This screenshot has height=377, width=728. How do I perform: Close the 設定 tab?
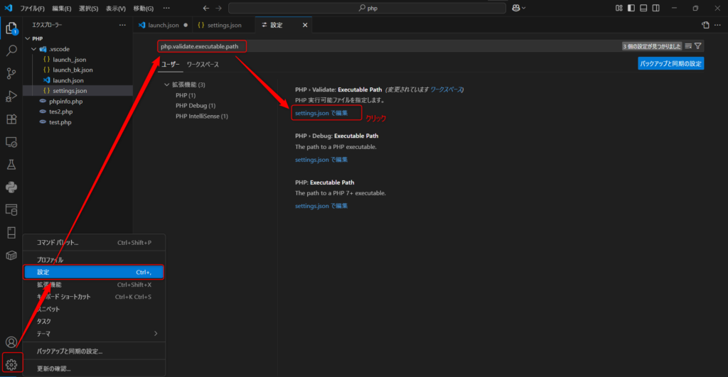pyautogui.click(x=305, y=25)
